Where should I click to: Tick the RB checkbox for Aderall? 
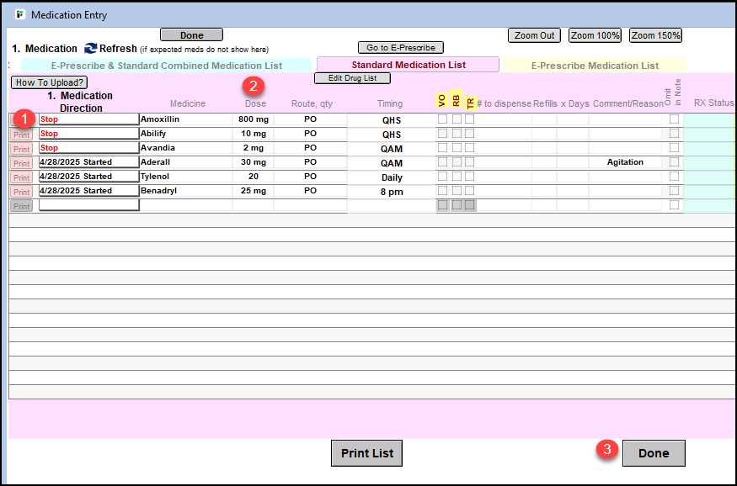coord(457,162)
